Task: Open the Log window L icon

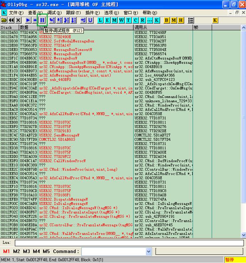Action: (x=100, y=20)
